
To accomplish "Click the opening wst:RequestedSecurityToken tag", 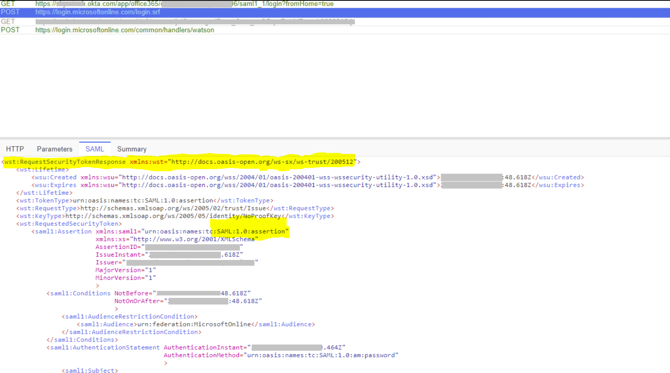I will [69, 224].
